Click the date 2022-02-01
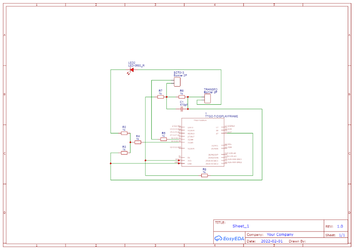Screen dimensions: 354x250 272,241
